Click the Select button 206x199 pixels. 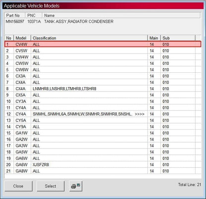coord(51,186)
